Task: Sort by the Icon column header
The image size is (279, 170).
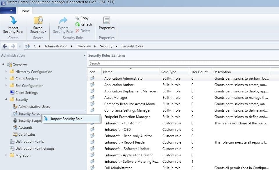Action: pyautogui.click(x=94, y=71)
